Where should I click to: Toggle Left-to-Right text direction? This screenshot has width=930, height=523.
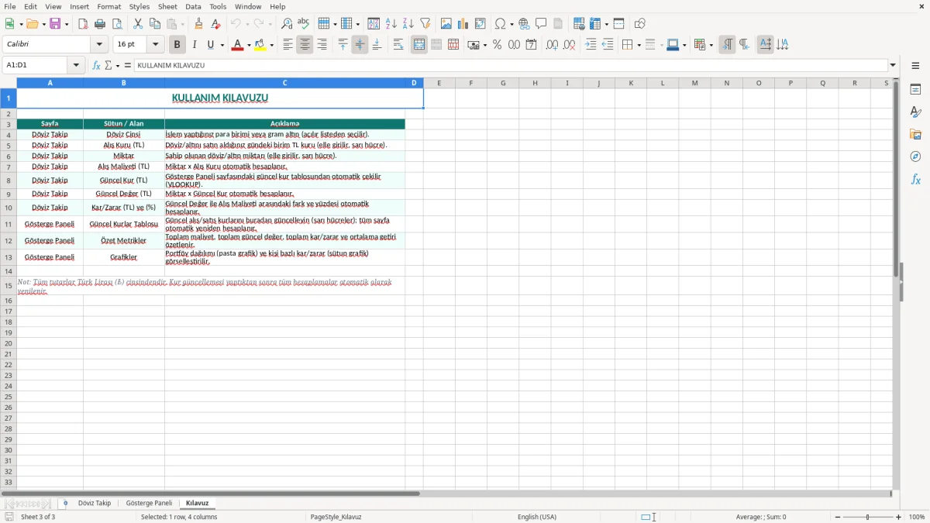tap(727, 45)
